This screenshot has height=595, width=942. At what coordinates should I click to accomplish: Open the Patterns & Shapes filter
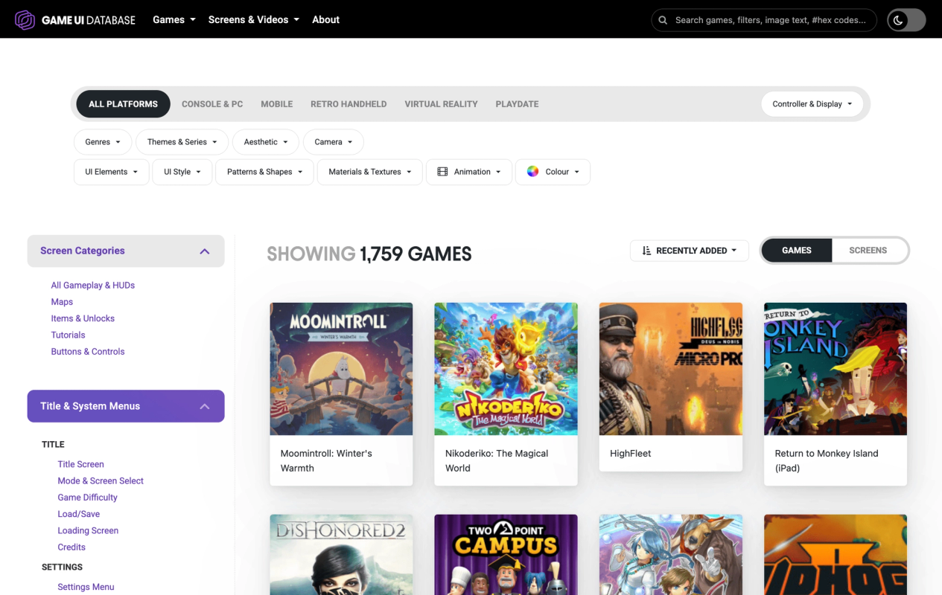(265, 172)
